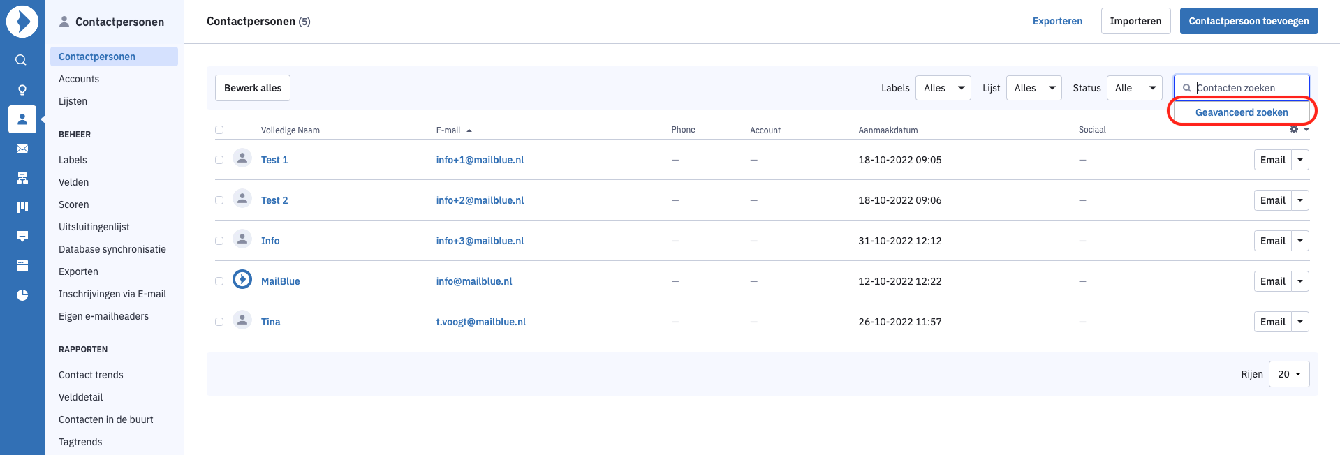Click the avatar icon of Tina
1340x455 pixels.
click(x=242, y=320)
